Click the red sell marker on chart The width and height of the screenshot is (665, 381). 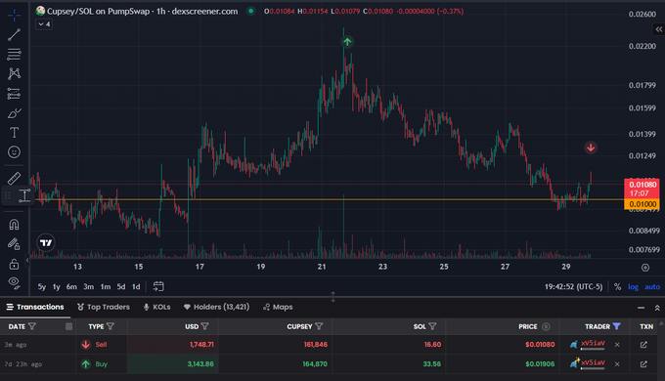(591, 148)
